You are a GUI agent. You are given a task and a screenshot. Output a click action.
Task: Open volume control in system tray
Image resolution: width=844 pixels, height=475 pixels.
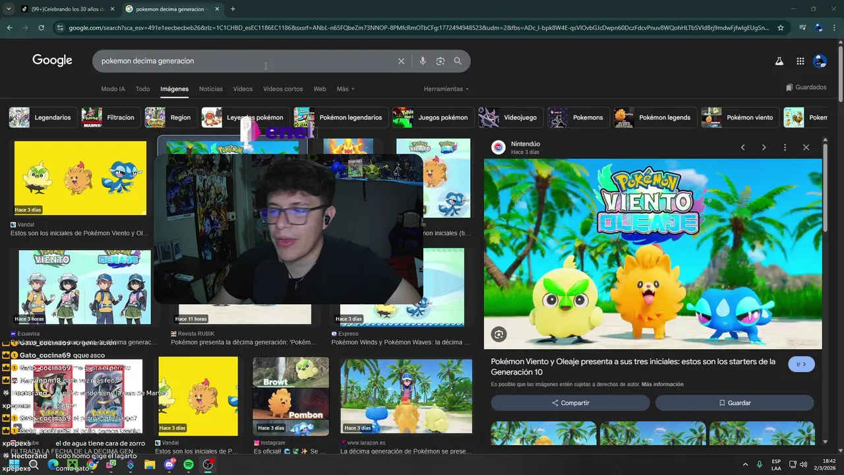[804, 464]
